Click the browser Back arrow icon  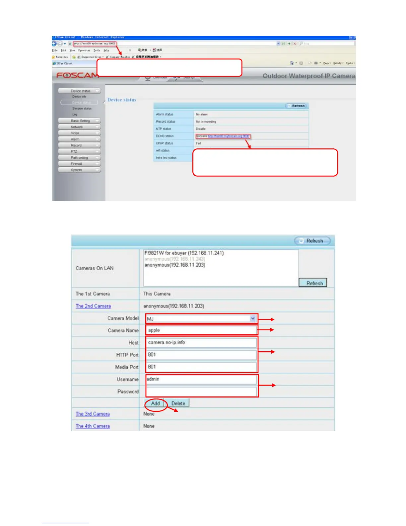tap(54, 44)
